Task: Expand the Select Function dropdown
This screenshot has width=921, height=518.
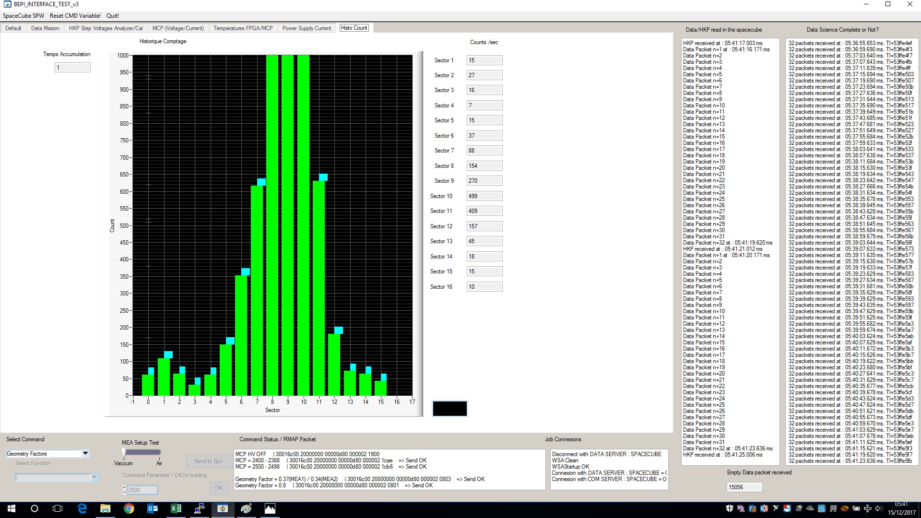Action: click(x=94, y=477)
